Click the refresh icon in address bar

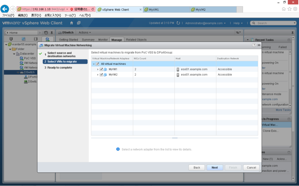(93, 9)
